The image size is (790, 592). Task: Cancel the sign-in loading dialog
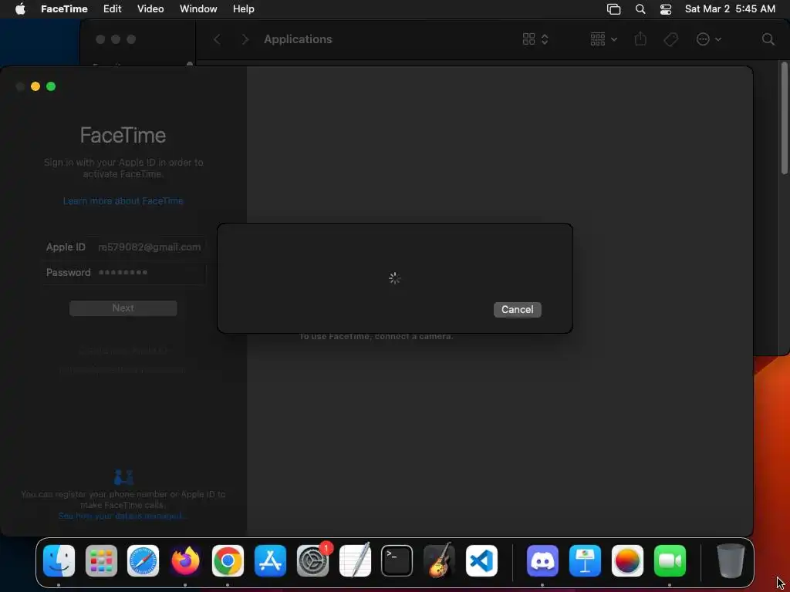click(517, 310)
